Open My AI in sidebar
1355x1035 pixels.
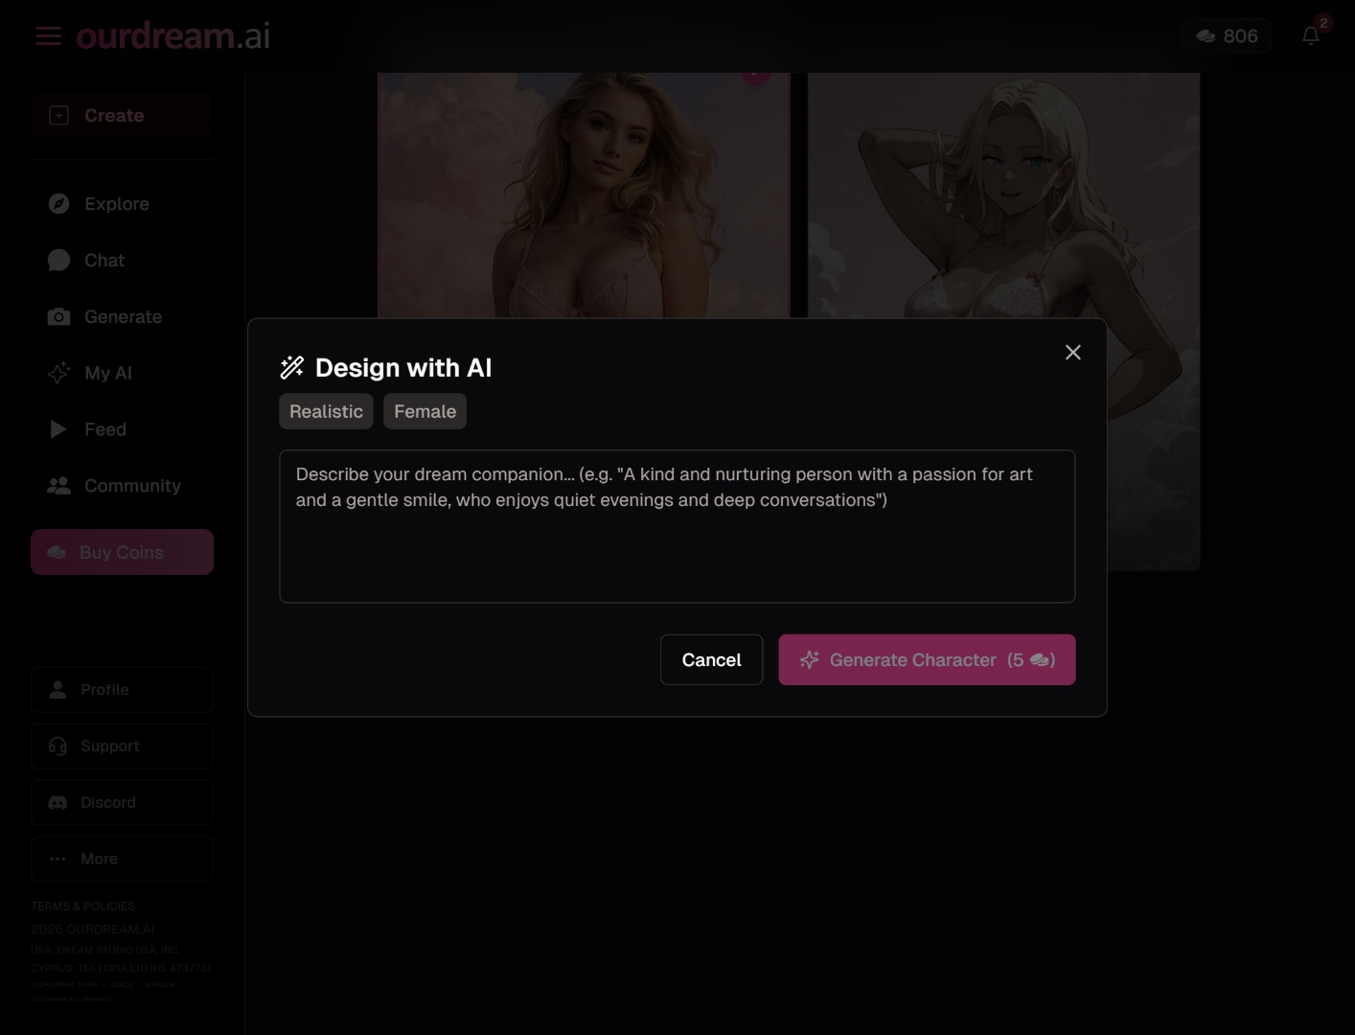[122, 373]
